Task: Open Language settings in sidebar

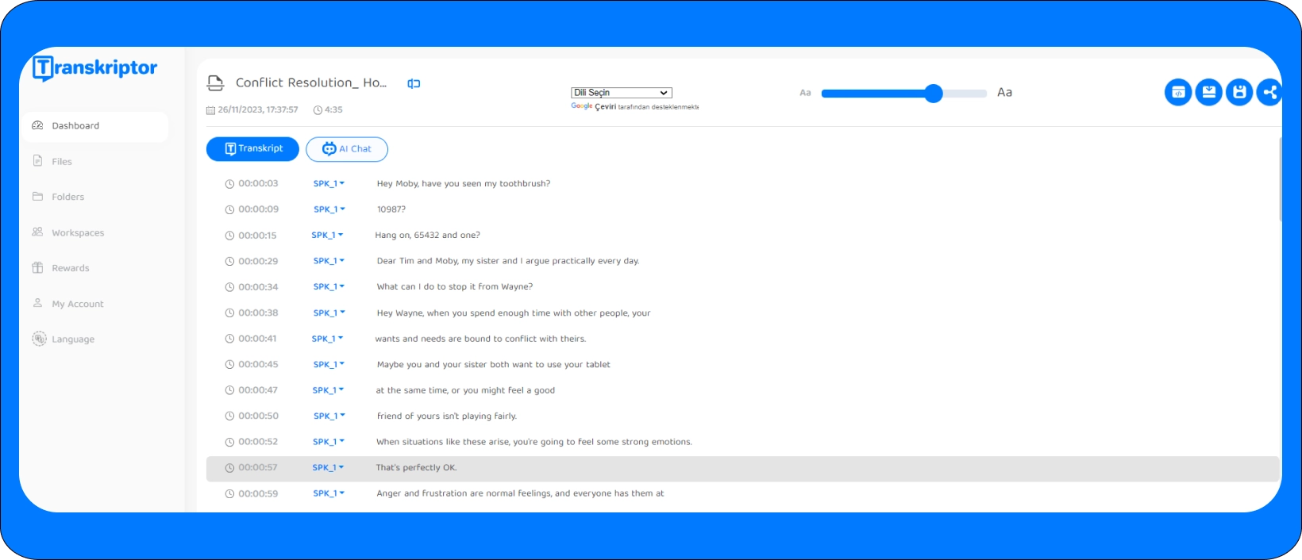Action: [63, 339]
